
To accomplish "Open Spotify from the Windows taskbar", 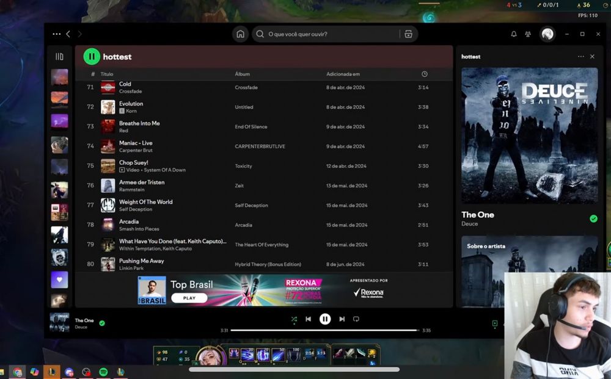I will (103, 372).
